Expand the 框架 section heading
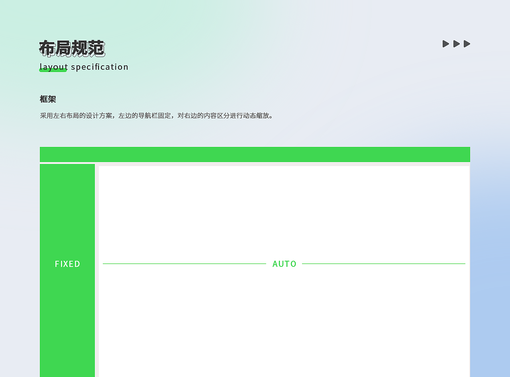 [47, 99]
